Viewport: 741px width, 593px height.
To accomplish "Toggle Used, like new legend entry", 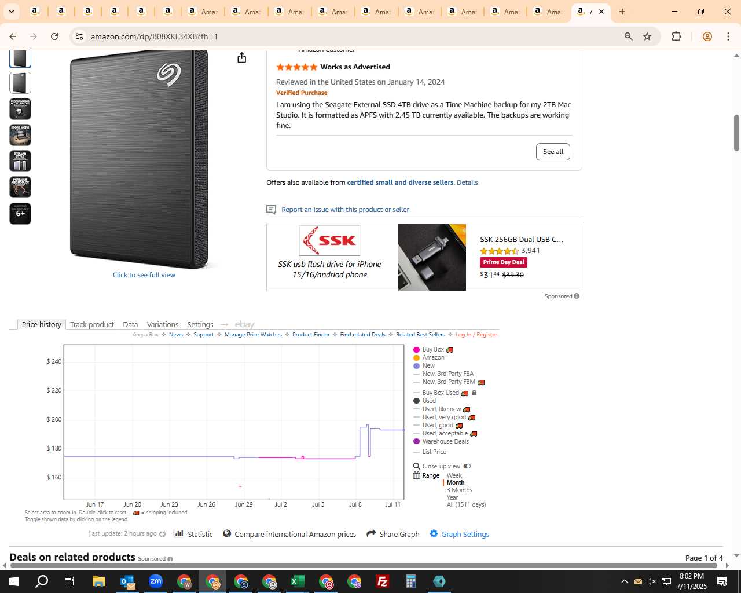I will pyautogui.click(x=442, y=409).
